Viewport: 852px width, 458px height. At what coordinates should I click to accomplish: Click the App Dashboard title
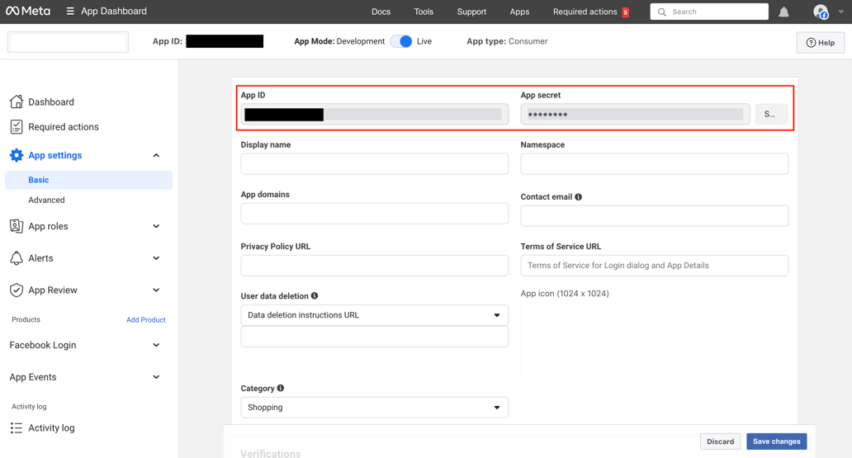pyautogui.click(x=114, y=11)
